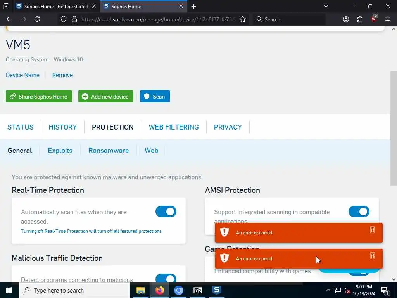Click the Windows Type here to search box
Viewport: 397px width, 298px height.
[75, 290]
